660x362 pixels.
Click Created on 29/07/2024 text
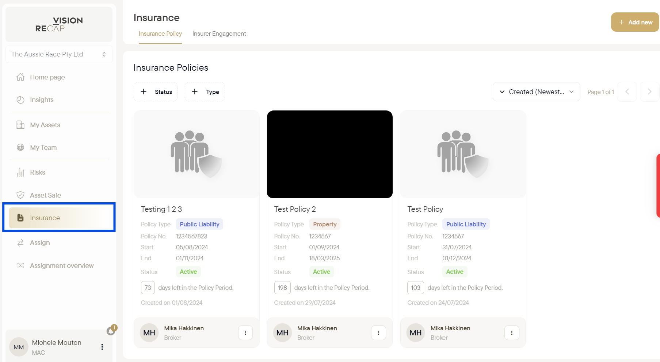[x=305, y=303]
